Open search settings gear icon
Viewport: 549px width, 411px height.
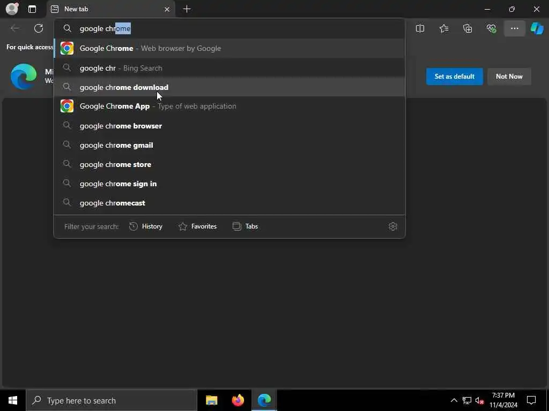tap(392, 226)
